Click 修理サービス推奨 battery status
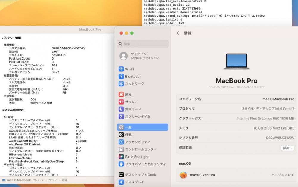The width and height of the screenshot is (298, 187). (41, 103)
